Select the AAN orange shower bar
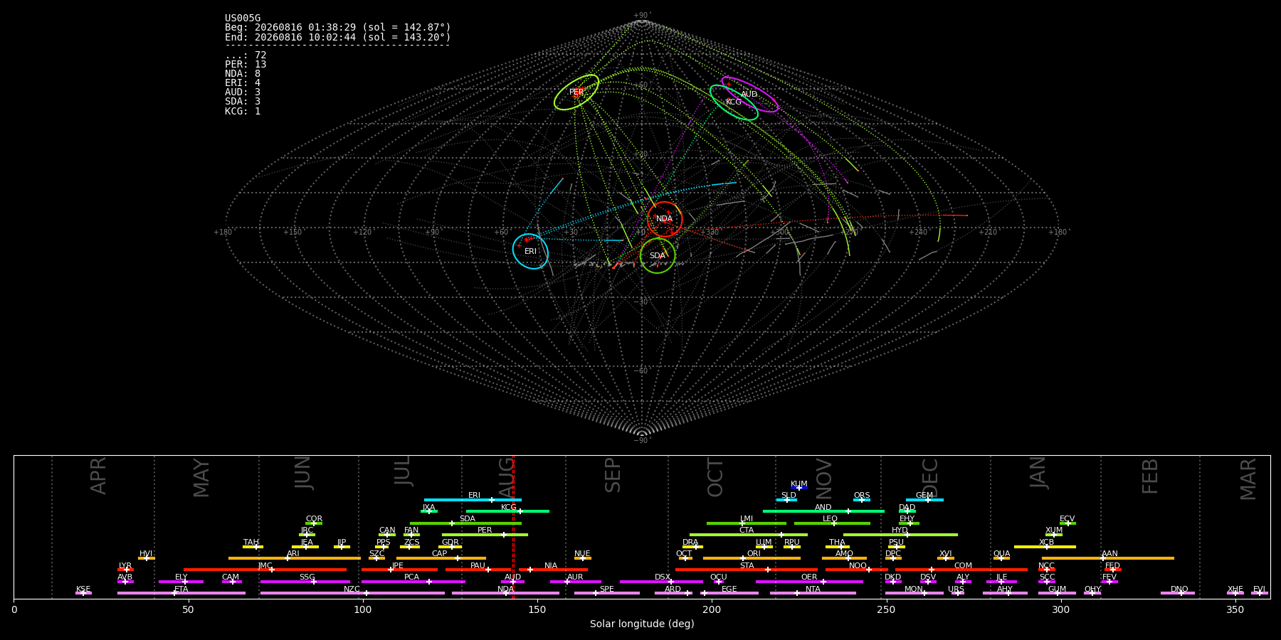 click(x=1108, y=558)
